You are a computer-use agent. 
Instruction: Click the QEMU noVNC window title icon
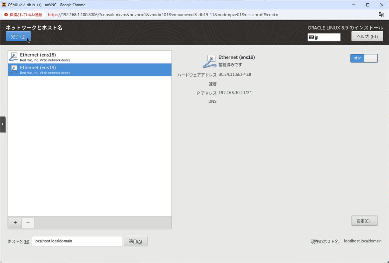(4, 5)
